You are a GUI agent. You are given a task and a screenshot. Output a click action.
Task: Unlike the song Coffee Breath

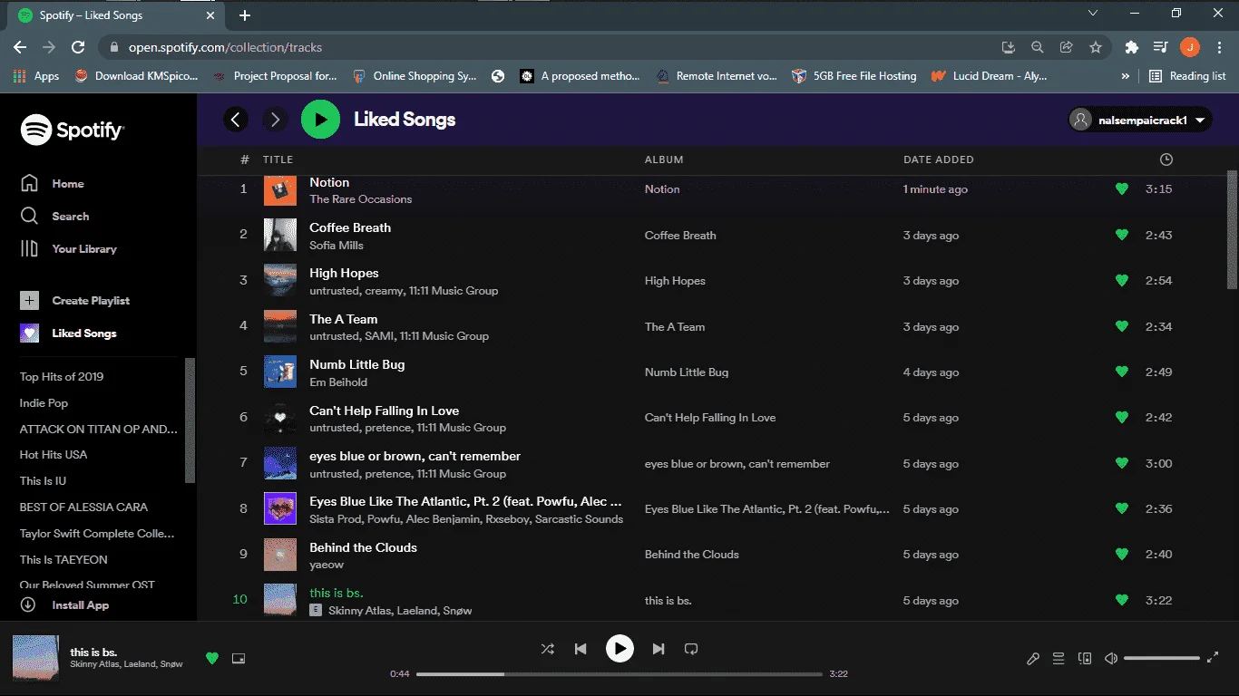click(x=1122, y=235)
